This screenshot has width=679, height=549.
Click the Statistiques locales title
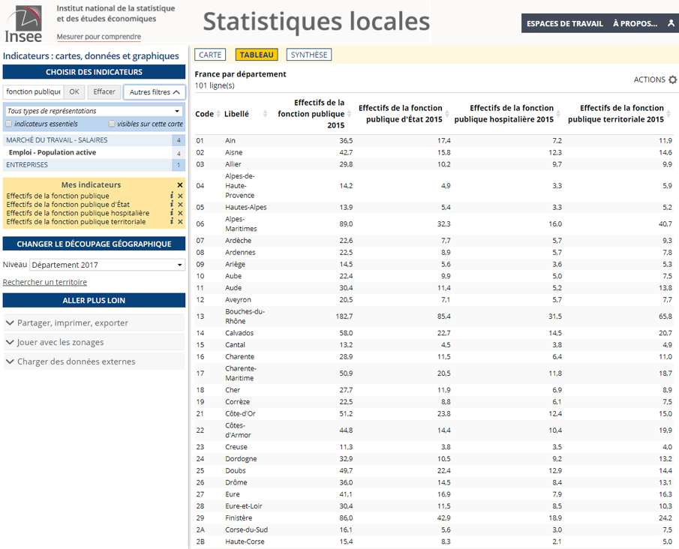click(x=316, y=21)
